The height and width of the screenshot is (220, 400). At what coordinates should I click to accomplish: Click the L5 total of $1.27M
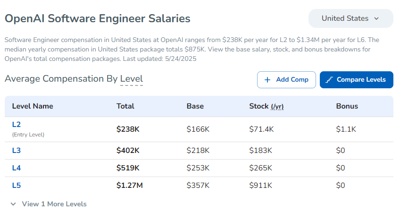coord(130,186)
